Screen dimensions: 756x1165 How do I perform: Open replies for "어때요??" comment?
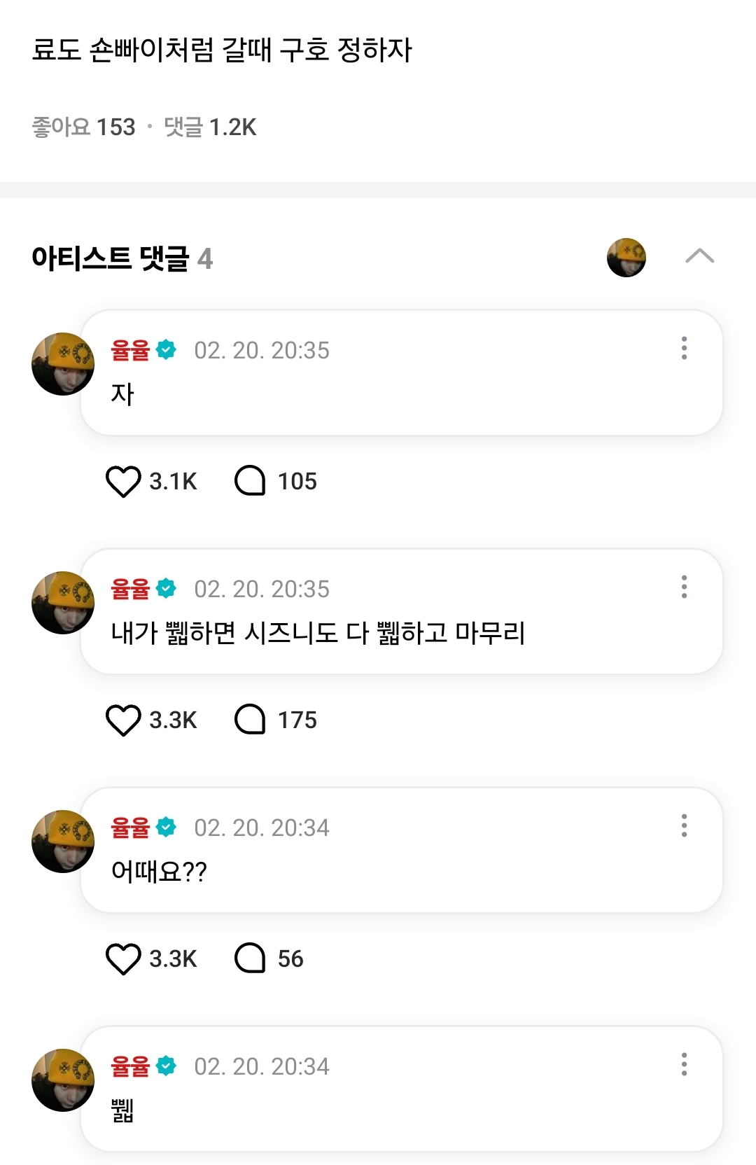point(251,959)
